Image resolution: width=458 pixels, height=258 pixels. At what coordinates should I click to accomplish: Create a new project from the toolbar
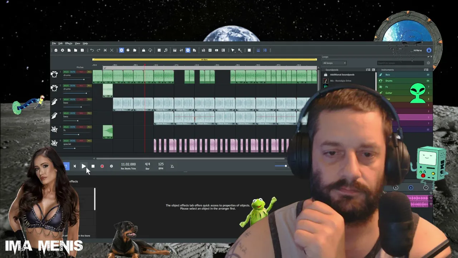tap(69, 50)
